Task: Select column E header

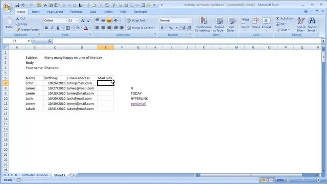Action: 106,48
